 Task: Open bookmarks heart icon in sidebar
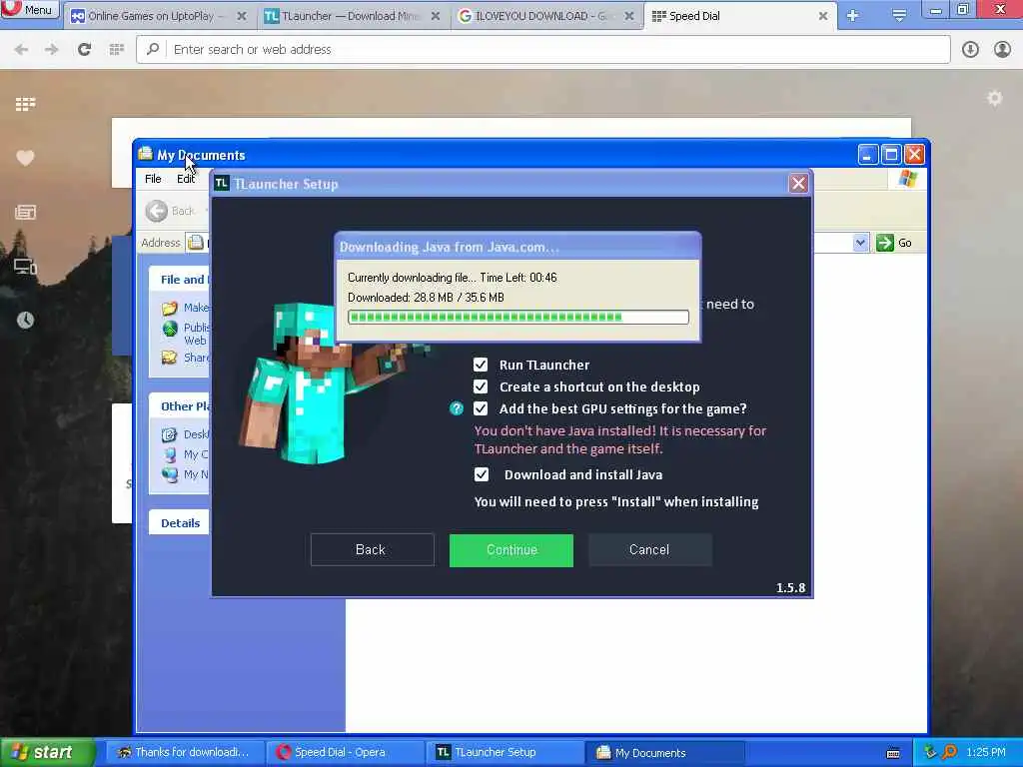coord(25,158)
